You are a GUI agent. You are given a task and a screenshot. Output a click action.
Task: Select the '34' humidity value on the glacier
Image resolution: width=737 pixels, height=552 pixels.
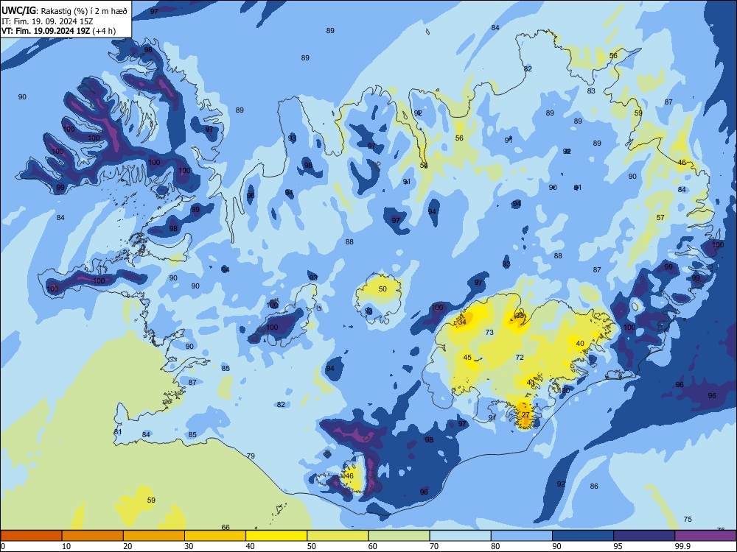click(462, 322)
